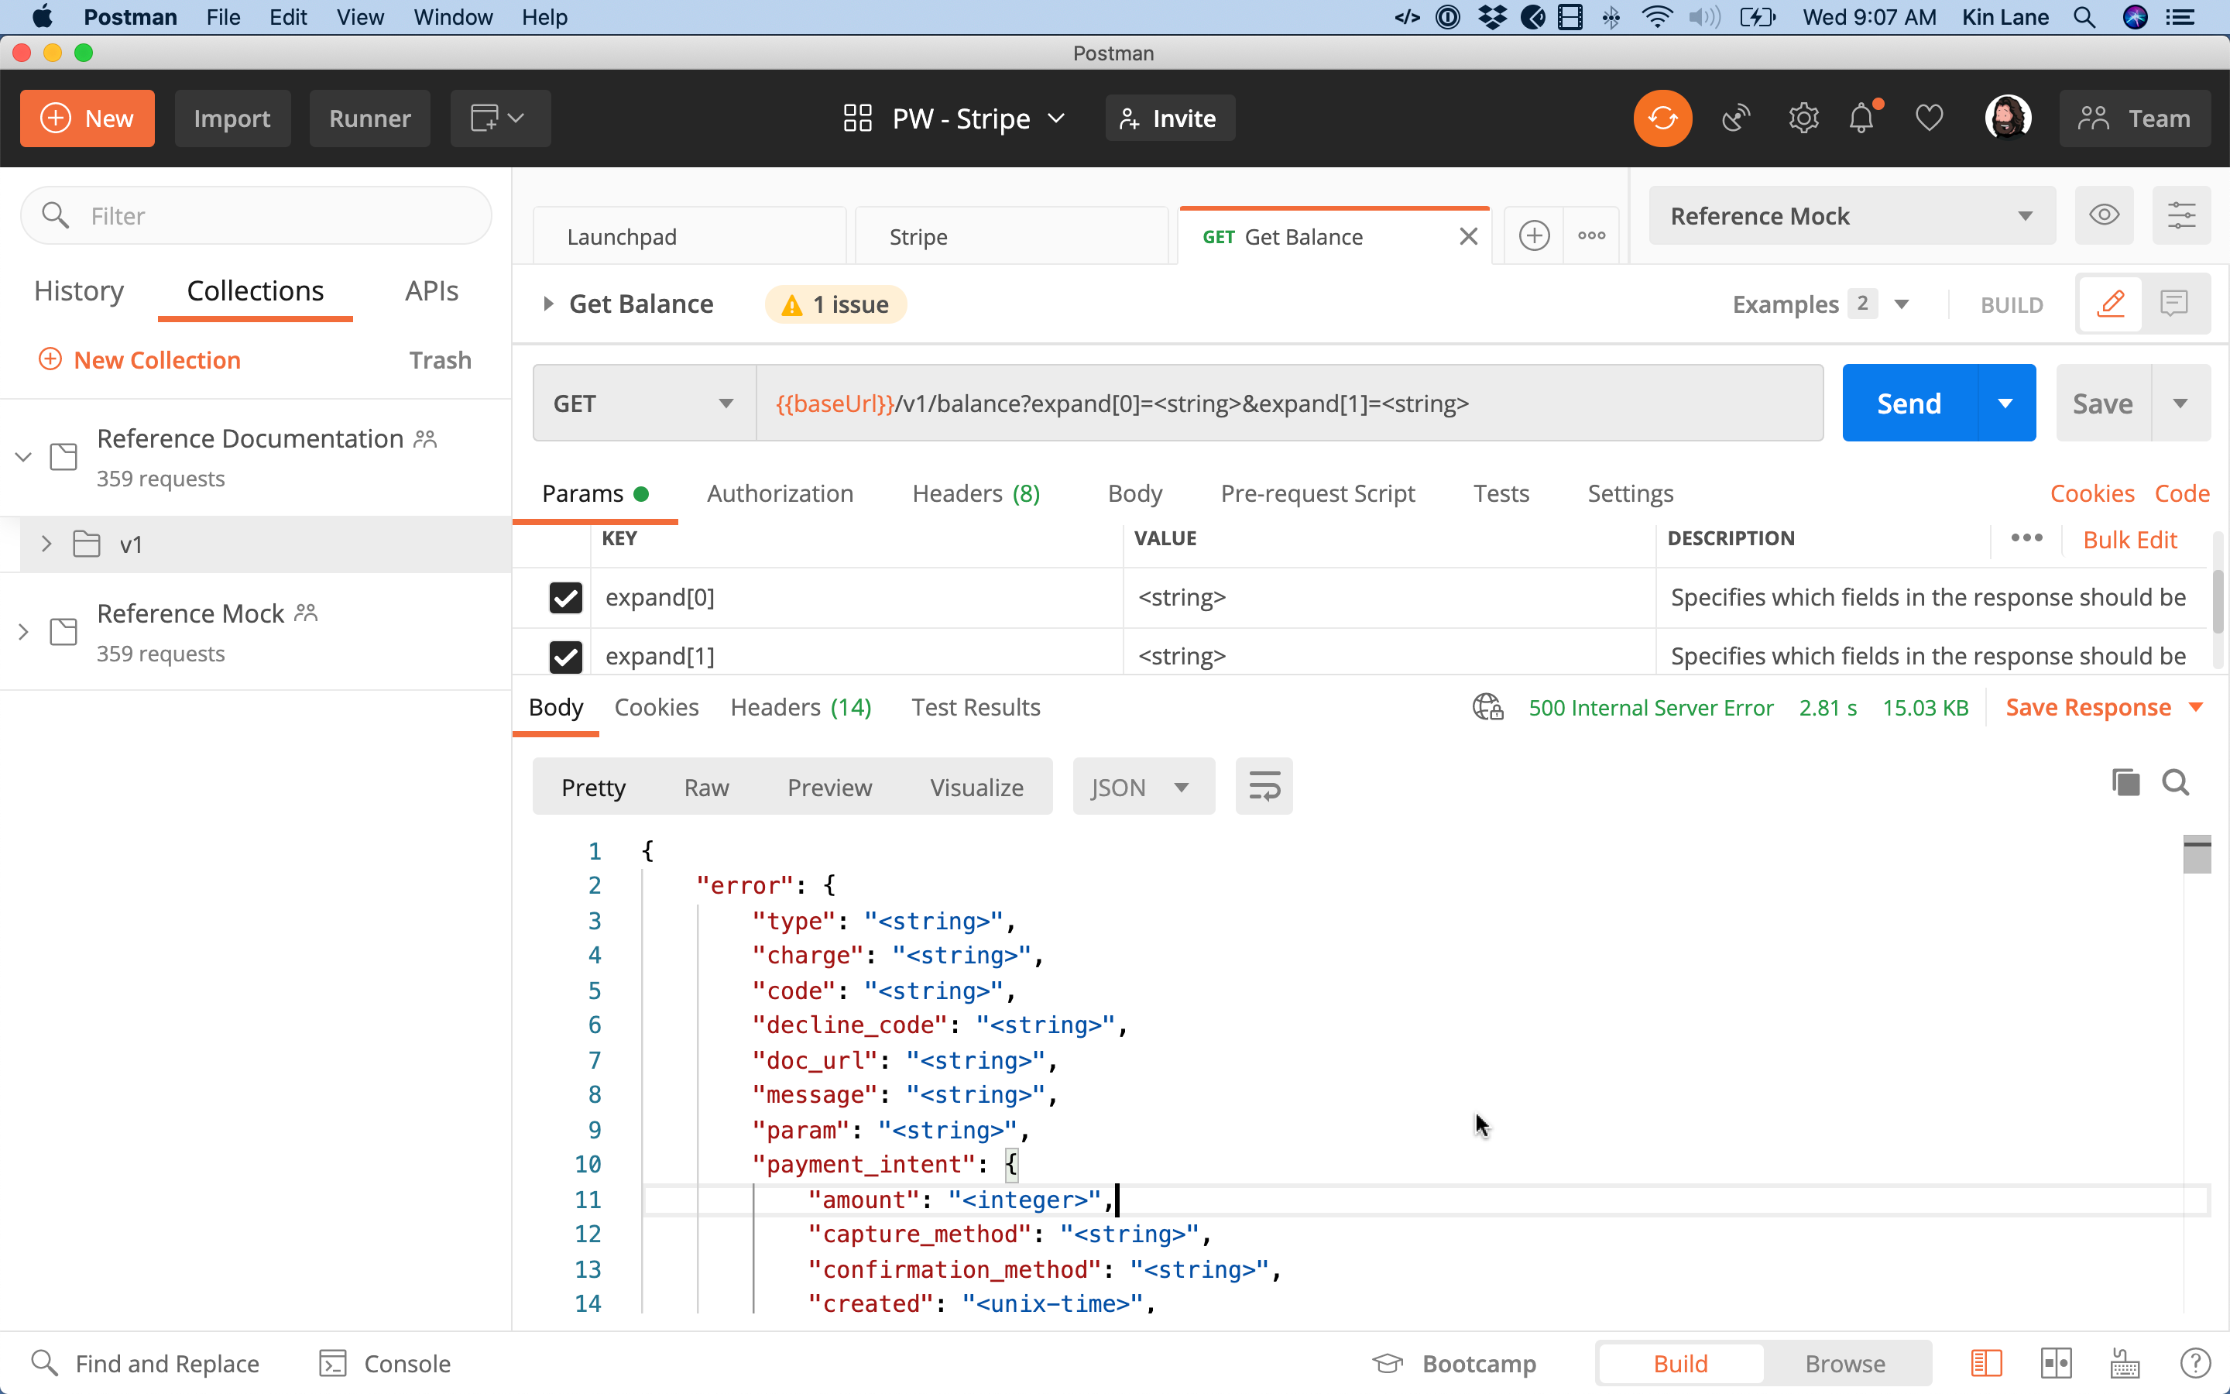Click the environment quick look eye icon
2230x1394 pixels.
coord(2104,216)
